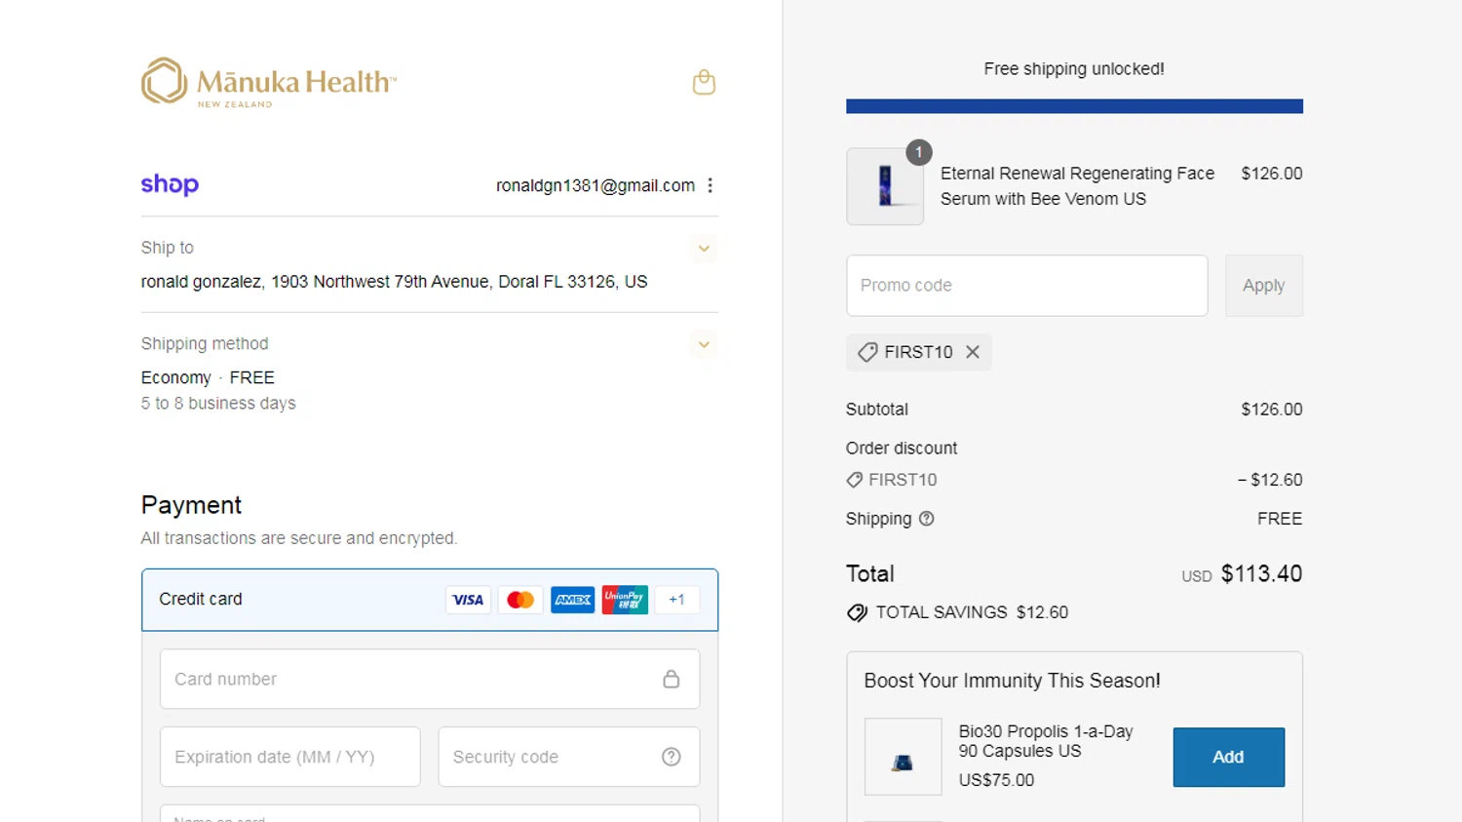1462x822 pixels.
Task: Click the Shop pay logo
Action: [x=170, y=184]
